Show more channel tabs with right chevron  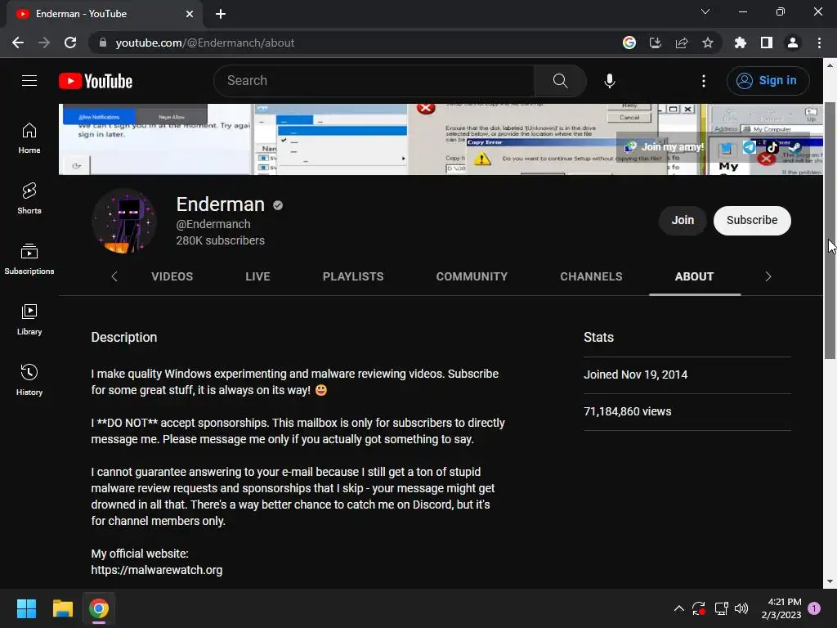coord(768,276)
